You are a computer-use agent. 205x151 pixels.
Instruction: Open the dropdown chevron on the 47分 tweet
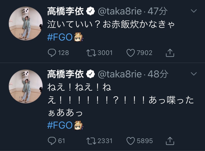[194, 11]
